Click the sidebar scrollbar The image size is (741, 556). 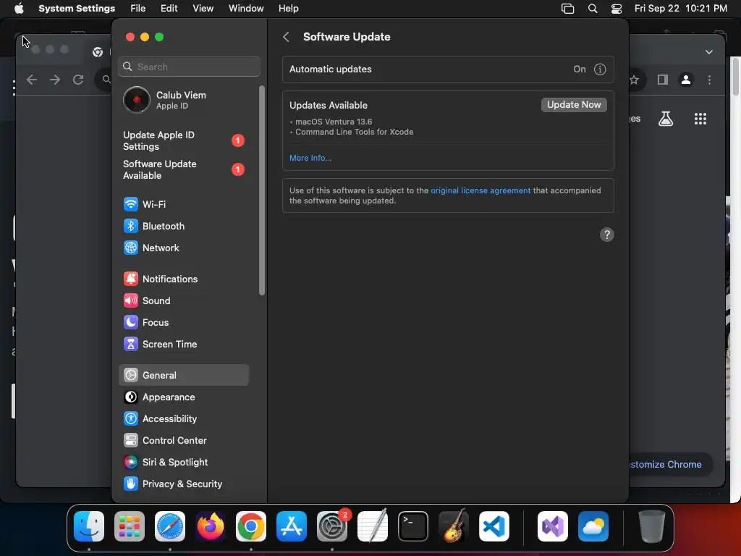tap(262, 190)
